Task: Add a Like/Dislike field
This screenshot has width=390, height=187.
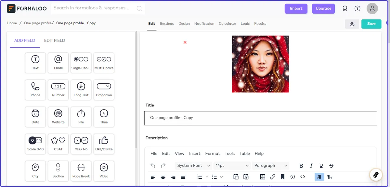Action: (104, 144)
